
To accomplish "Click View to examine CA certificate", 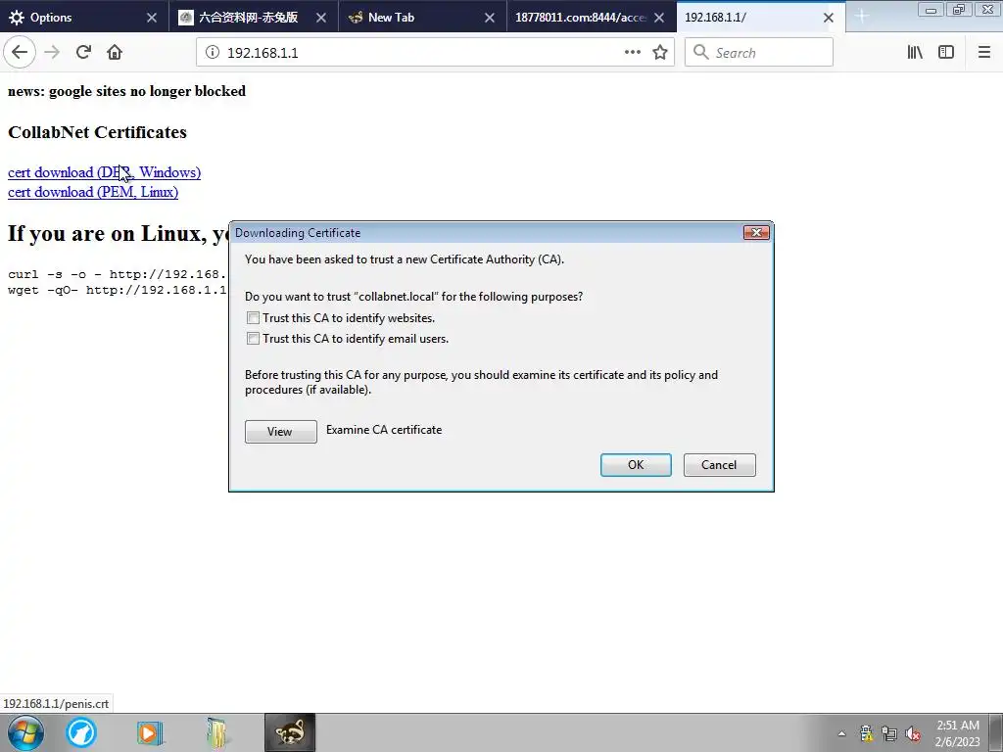I will (x=281, y=432).
